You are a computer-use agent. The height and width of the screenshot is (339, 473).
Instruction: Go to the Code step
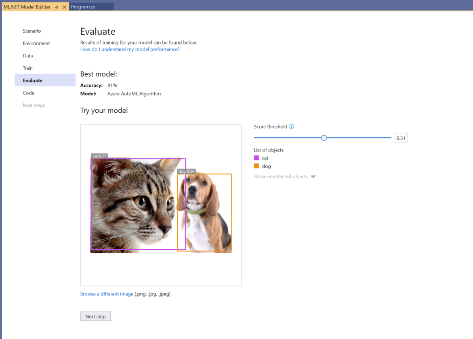point(28,93)
